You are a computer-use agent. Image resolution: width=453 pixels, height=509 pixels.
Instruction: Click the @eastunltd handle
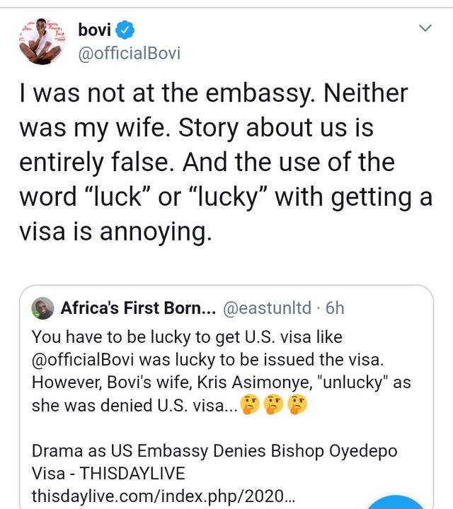tap(267, 308)
